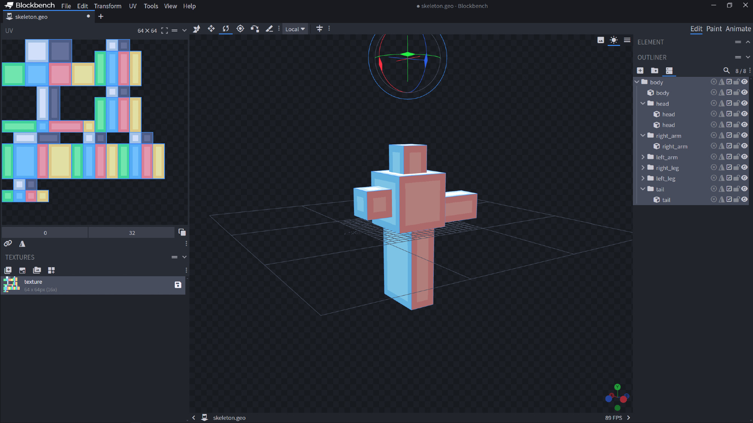The width and height of the screenshot is (753, 423).
Task: Go to previous tab with bottom-left arrow
Action: [194, 417]
